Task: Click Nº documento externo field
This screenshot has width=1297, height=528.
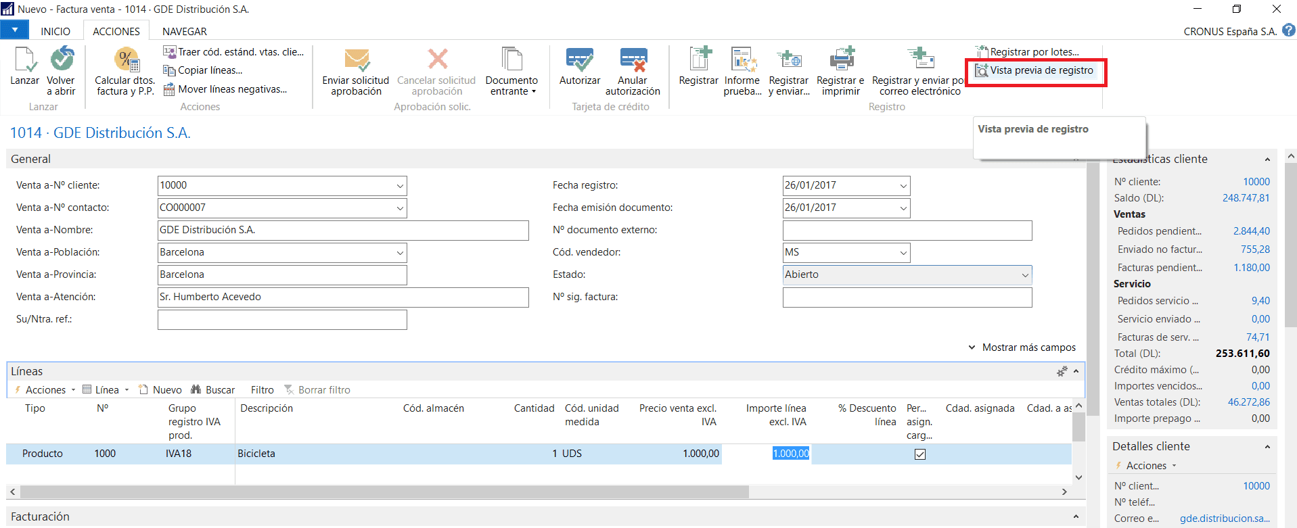Action: (907, 231)
